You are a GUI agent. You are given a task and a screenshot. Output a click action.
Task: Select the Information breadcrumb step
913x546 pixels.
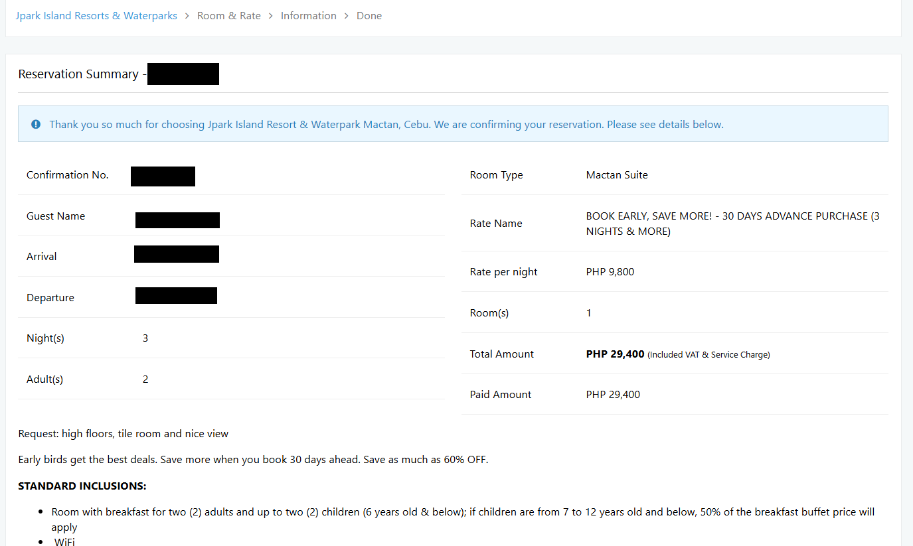[x=309, y=16]
